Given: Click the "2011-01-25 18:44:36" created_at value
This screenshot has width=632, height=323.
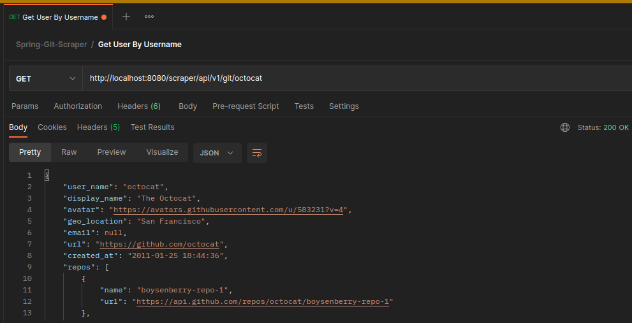Looking at the screenshot, I should point(176,255).
